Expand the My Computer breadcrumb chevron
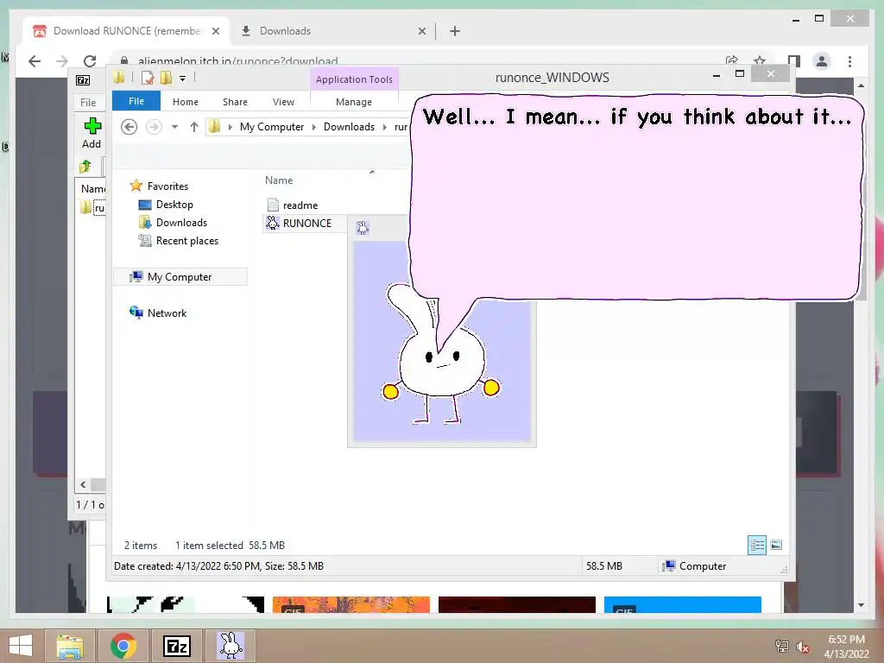This screenshot has width=884, height=663. pos(314,127)
